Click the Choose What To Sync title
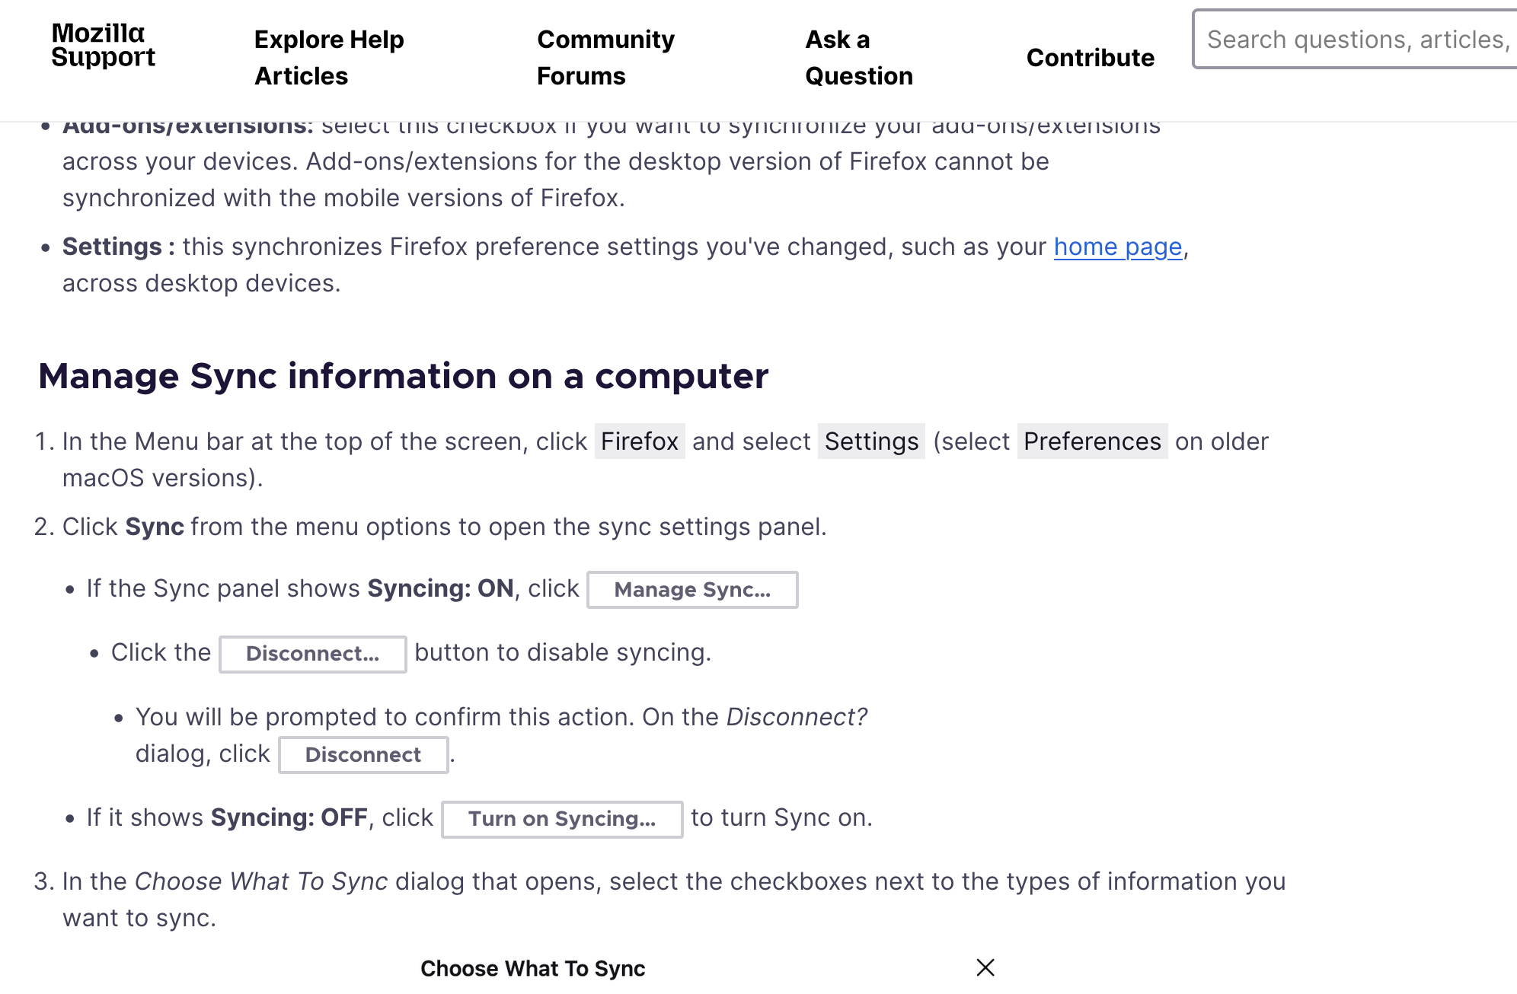The height and width of the screenshot is (994, 1517). (x=532, y=968)
